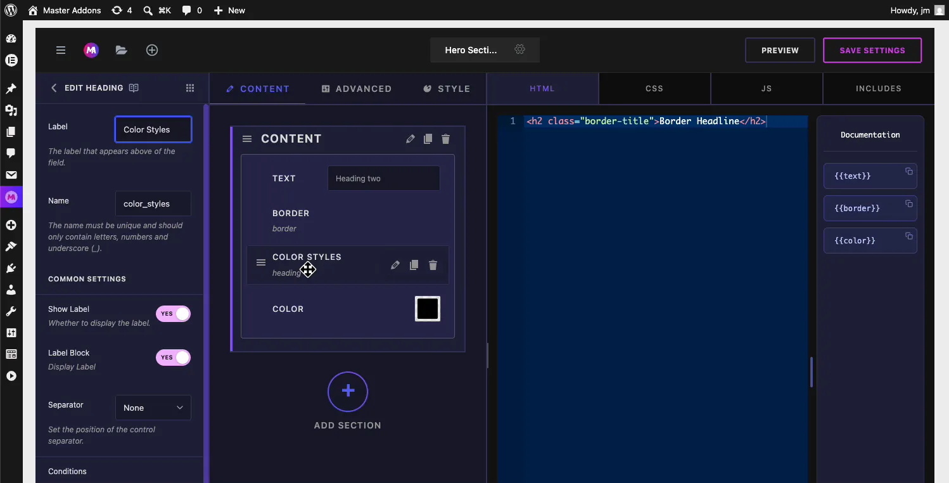Open the Master Addons icon in sidebar
949x483 pixels.
[x=11, y=197]
